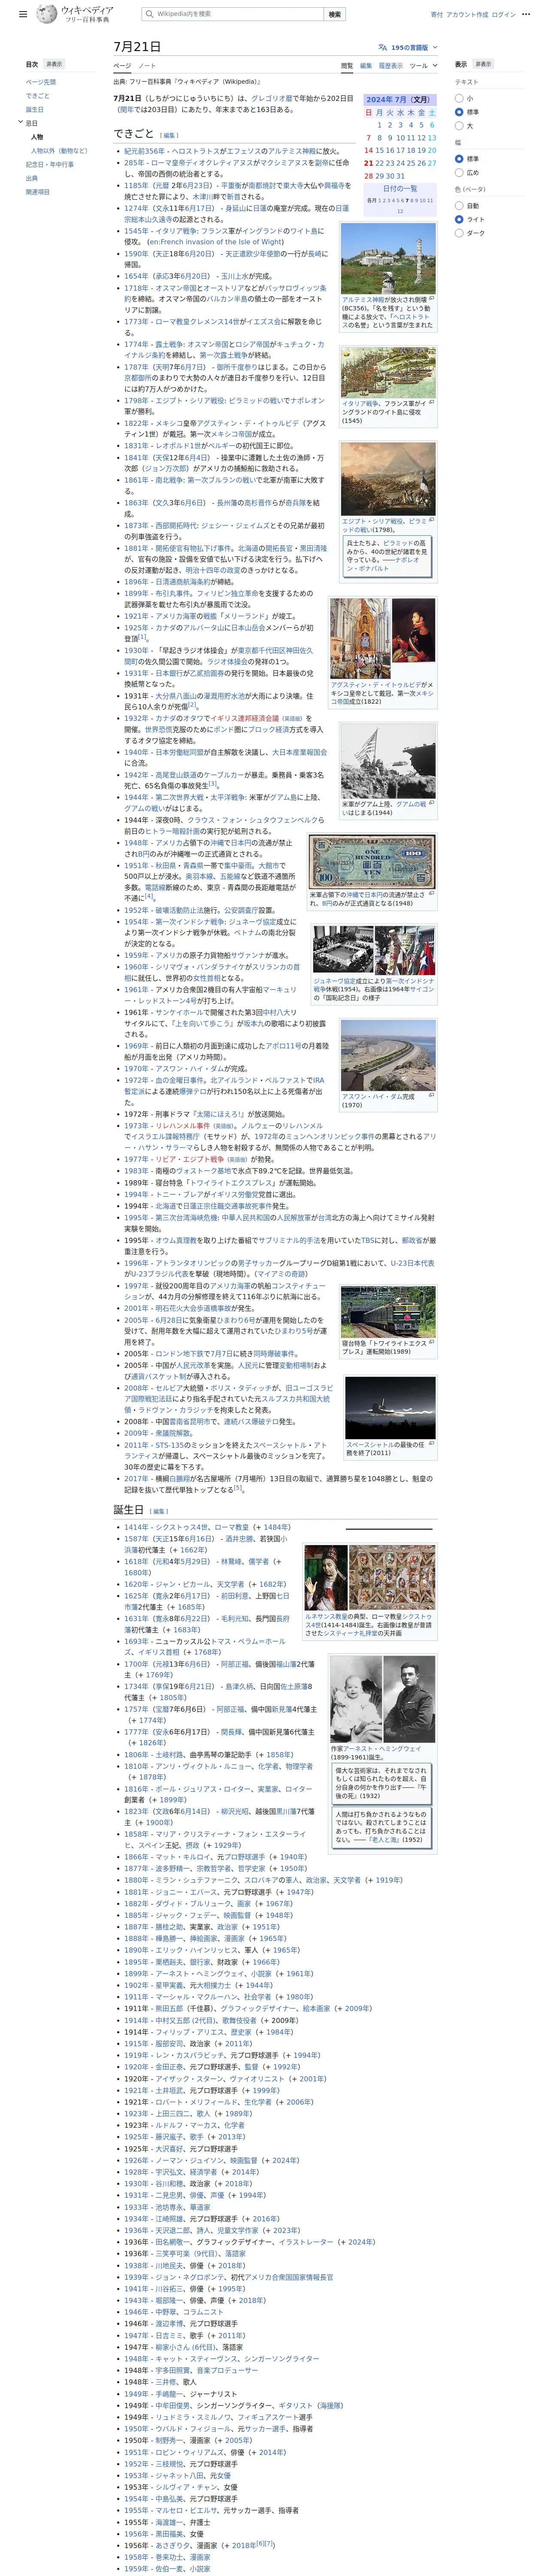
Task: Jump to ページ先頭 in contents
Action: (x=41, y=82)
